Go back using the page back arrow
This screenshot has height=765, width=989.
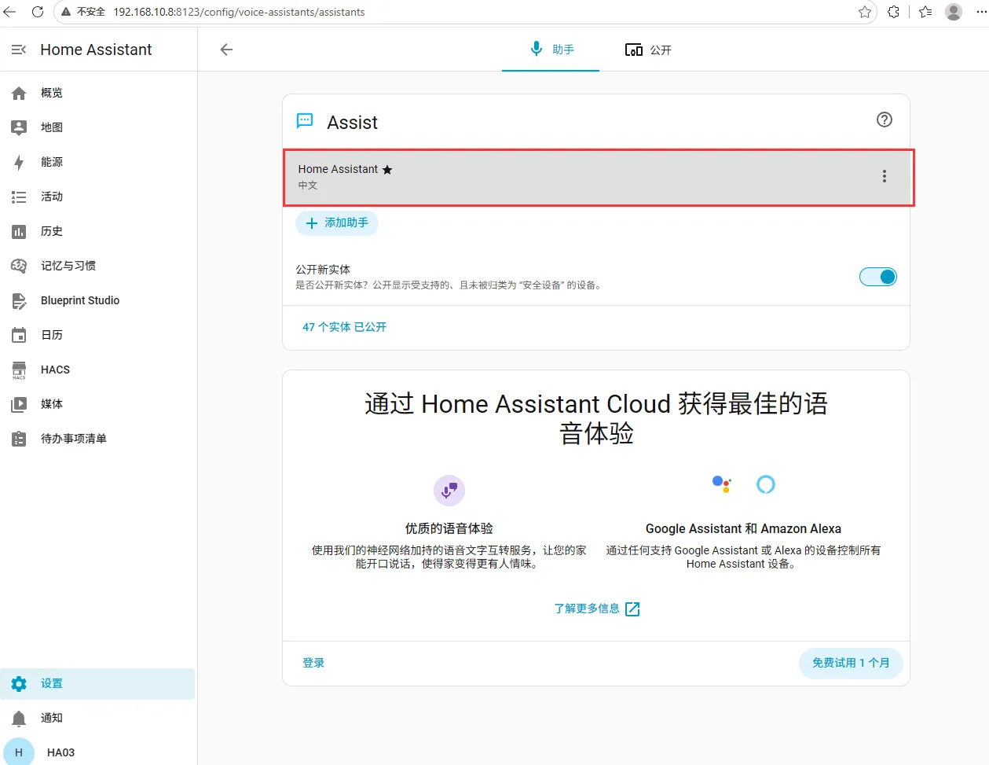tap(226, 50)
